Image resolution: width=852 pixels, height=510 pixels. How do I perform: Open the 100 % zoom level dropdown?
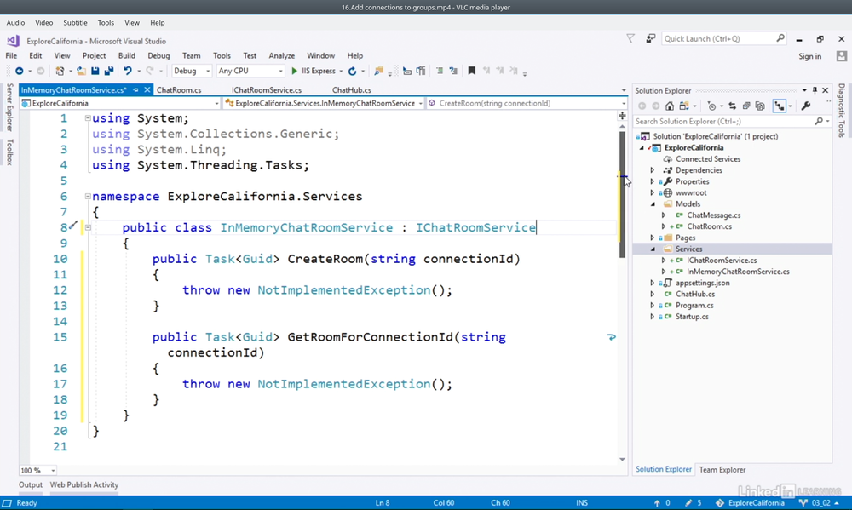(53, 470)
